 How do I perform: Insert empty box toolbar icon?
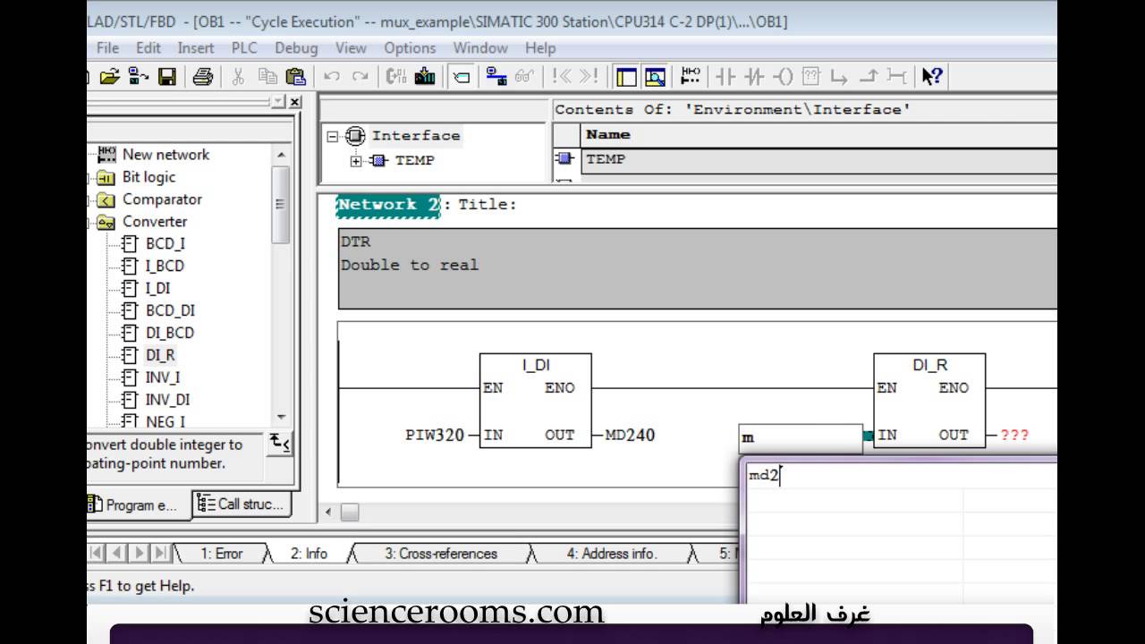pos(810,77)
